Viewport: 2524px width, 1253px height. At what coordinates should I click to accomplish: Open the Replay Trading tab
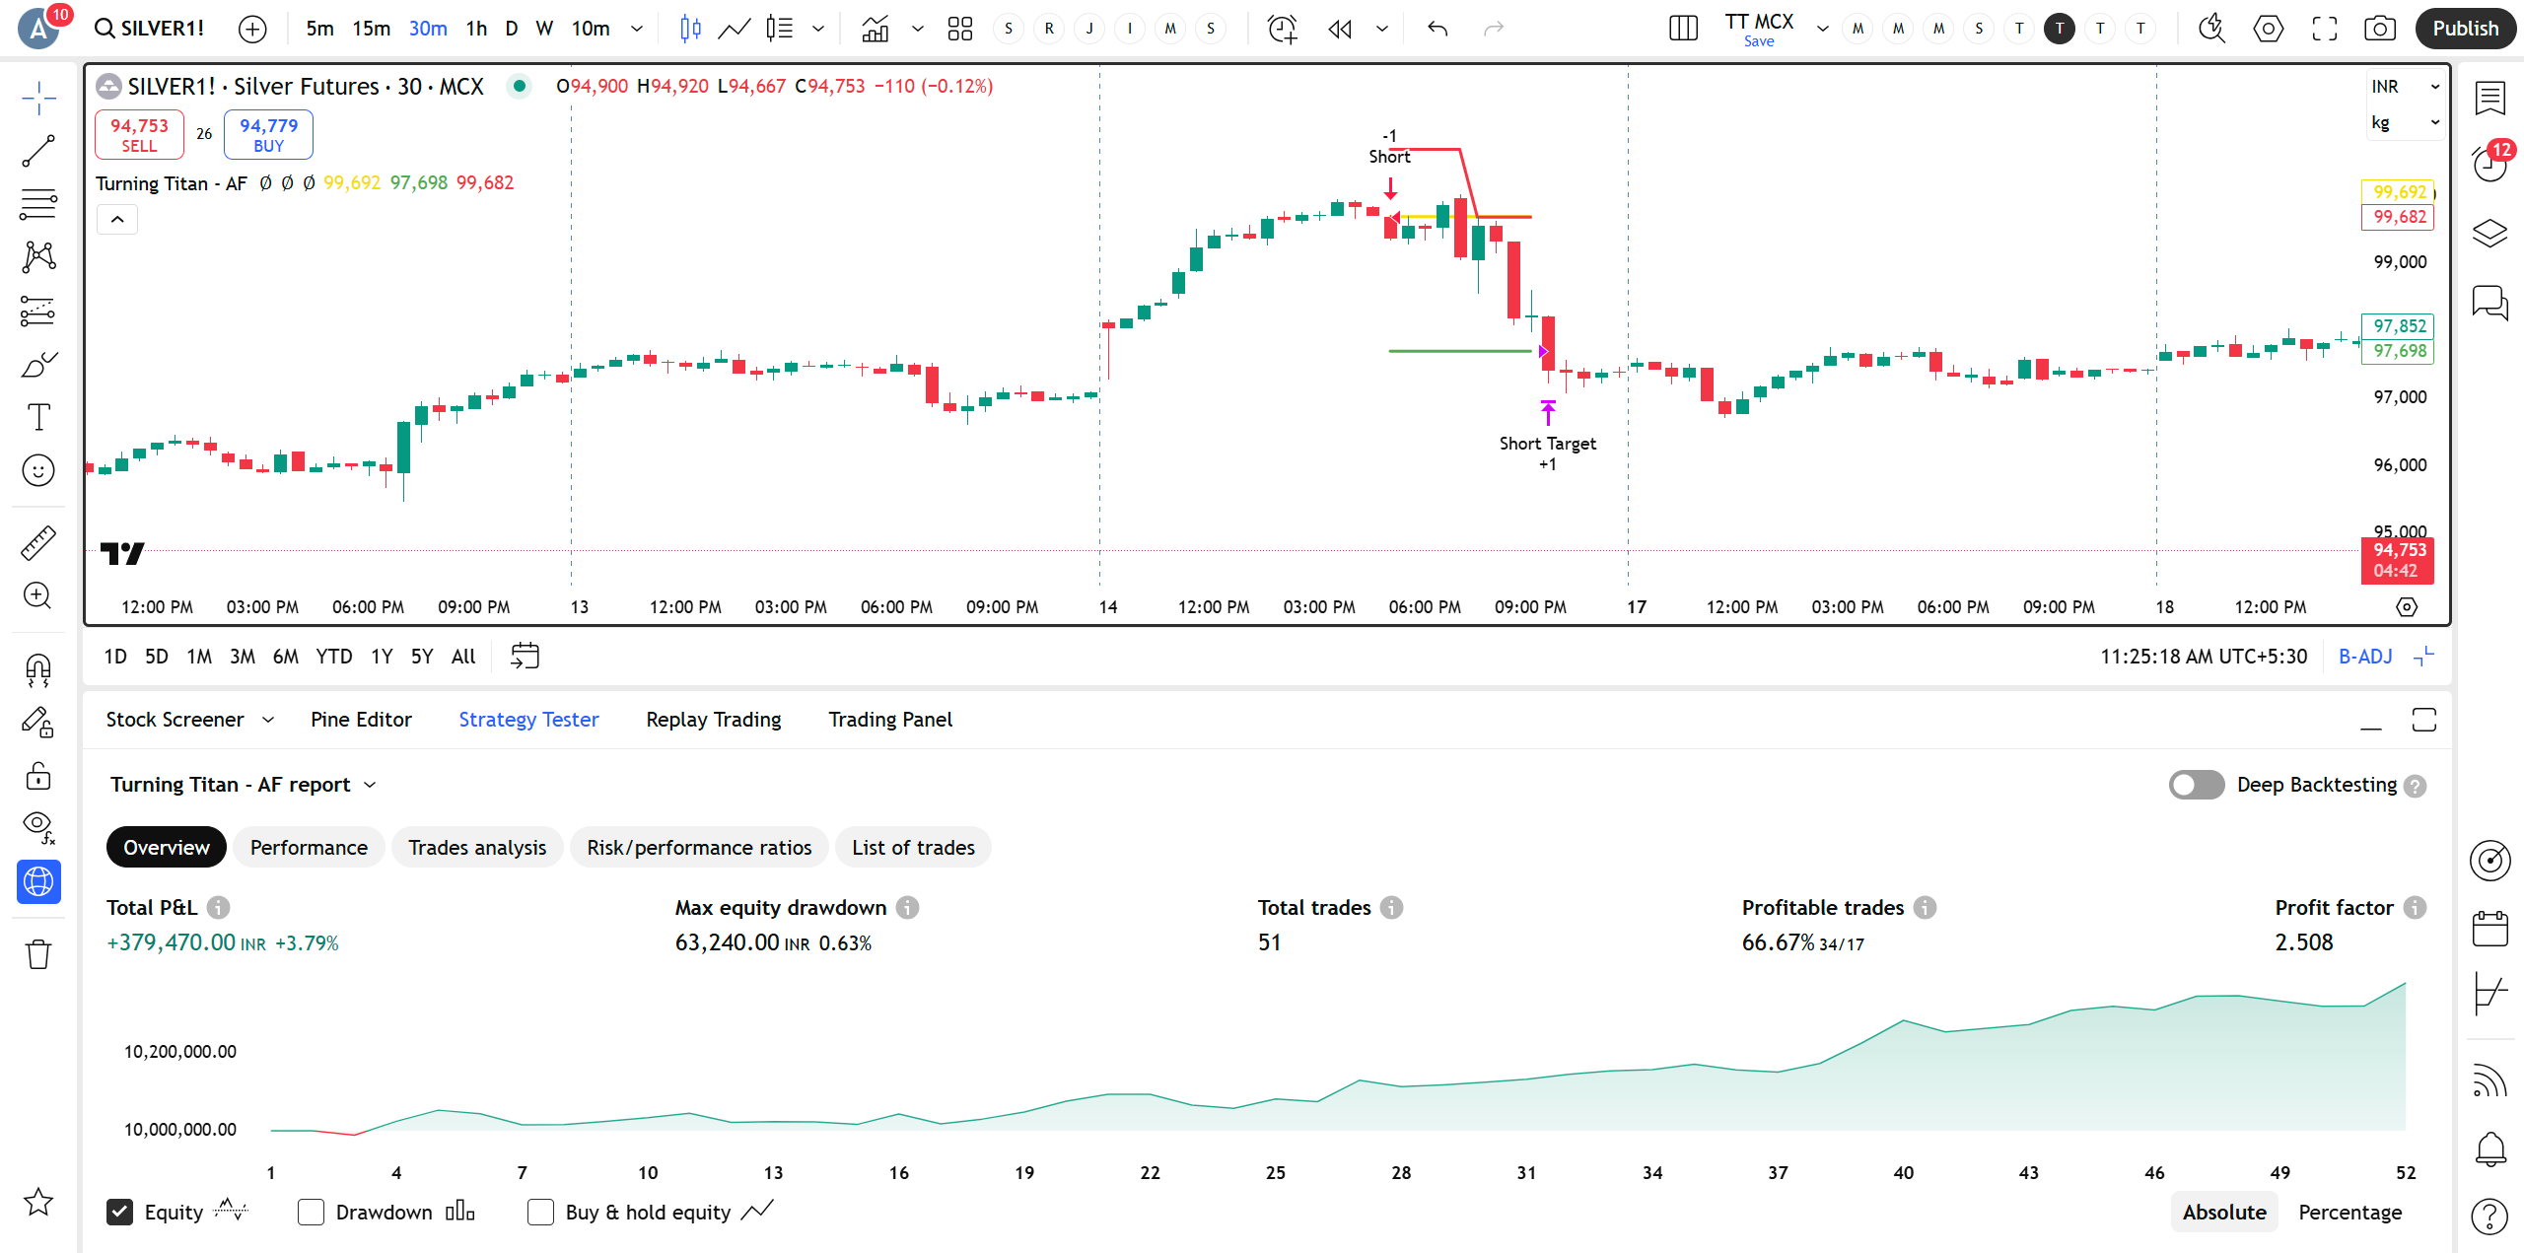(x=714, y=720)
